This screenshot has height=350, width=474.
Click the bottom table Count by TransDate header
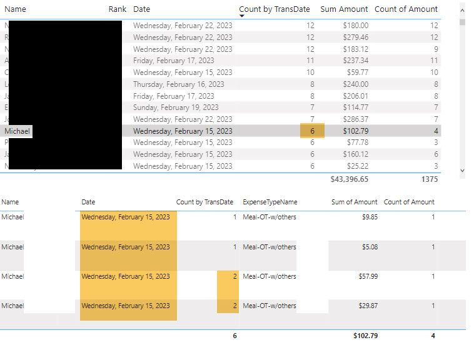point(204,202)
